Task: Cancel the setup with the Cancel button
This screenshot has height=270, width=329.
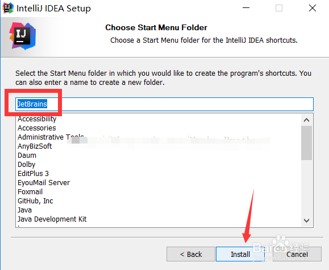Action: tap(297, 254)
